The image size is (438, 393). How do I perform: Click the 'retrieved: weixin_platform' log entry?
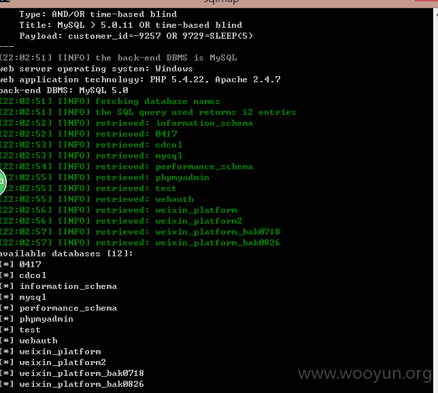(118, 210)
